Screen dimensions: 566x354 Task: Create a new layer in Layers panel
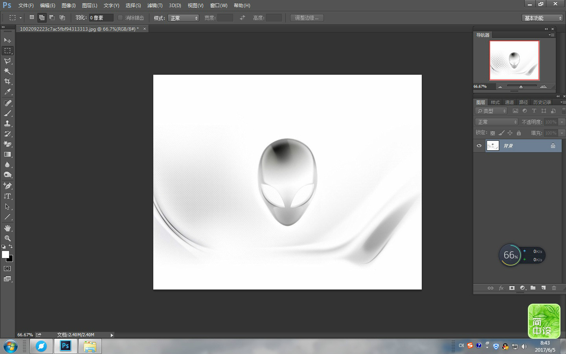543,288
